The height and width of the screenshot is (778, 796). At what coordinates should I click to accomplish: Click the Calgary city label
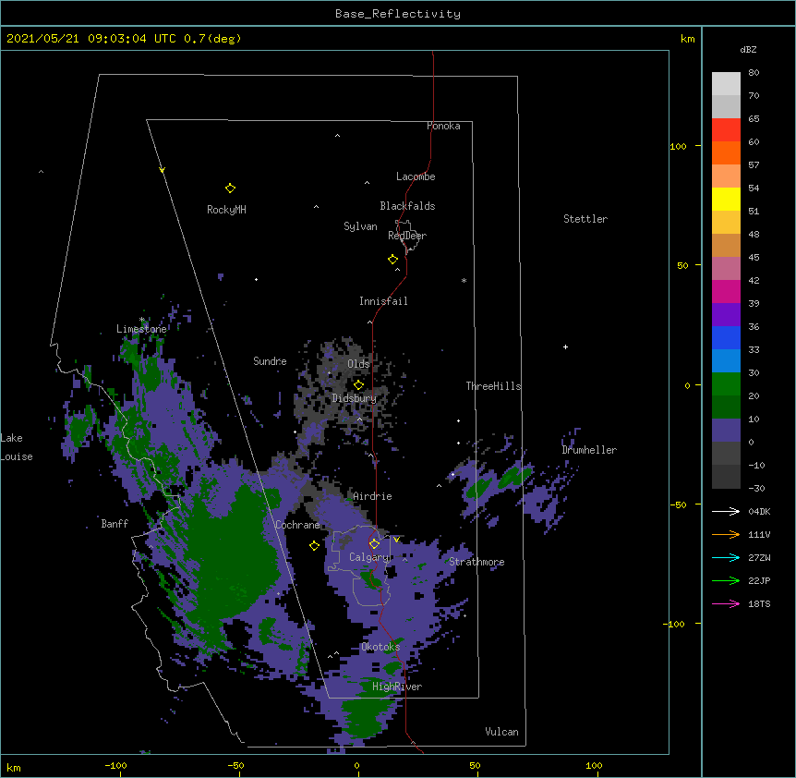point(369,557)
